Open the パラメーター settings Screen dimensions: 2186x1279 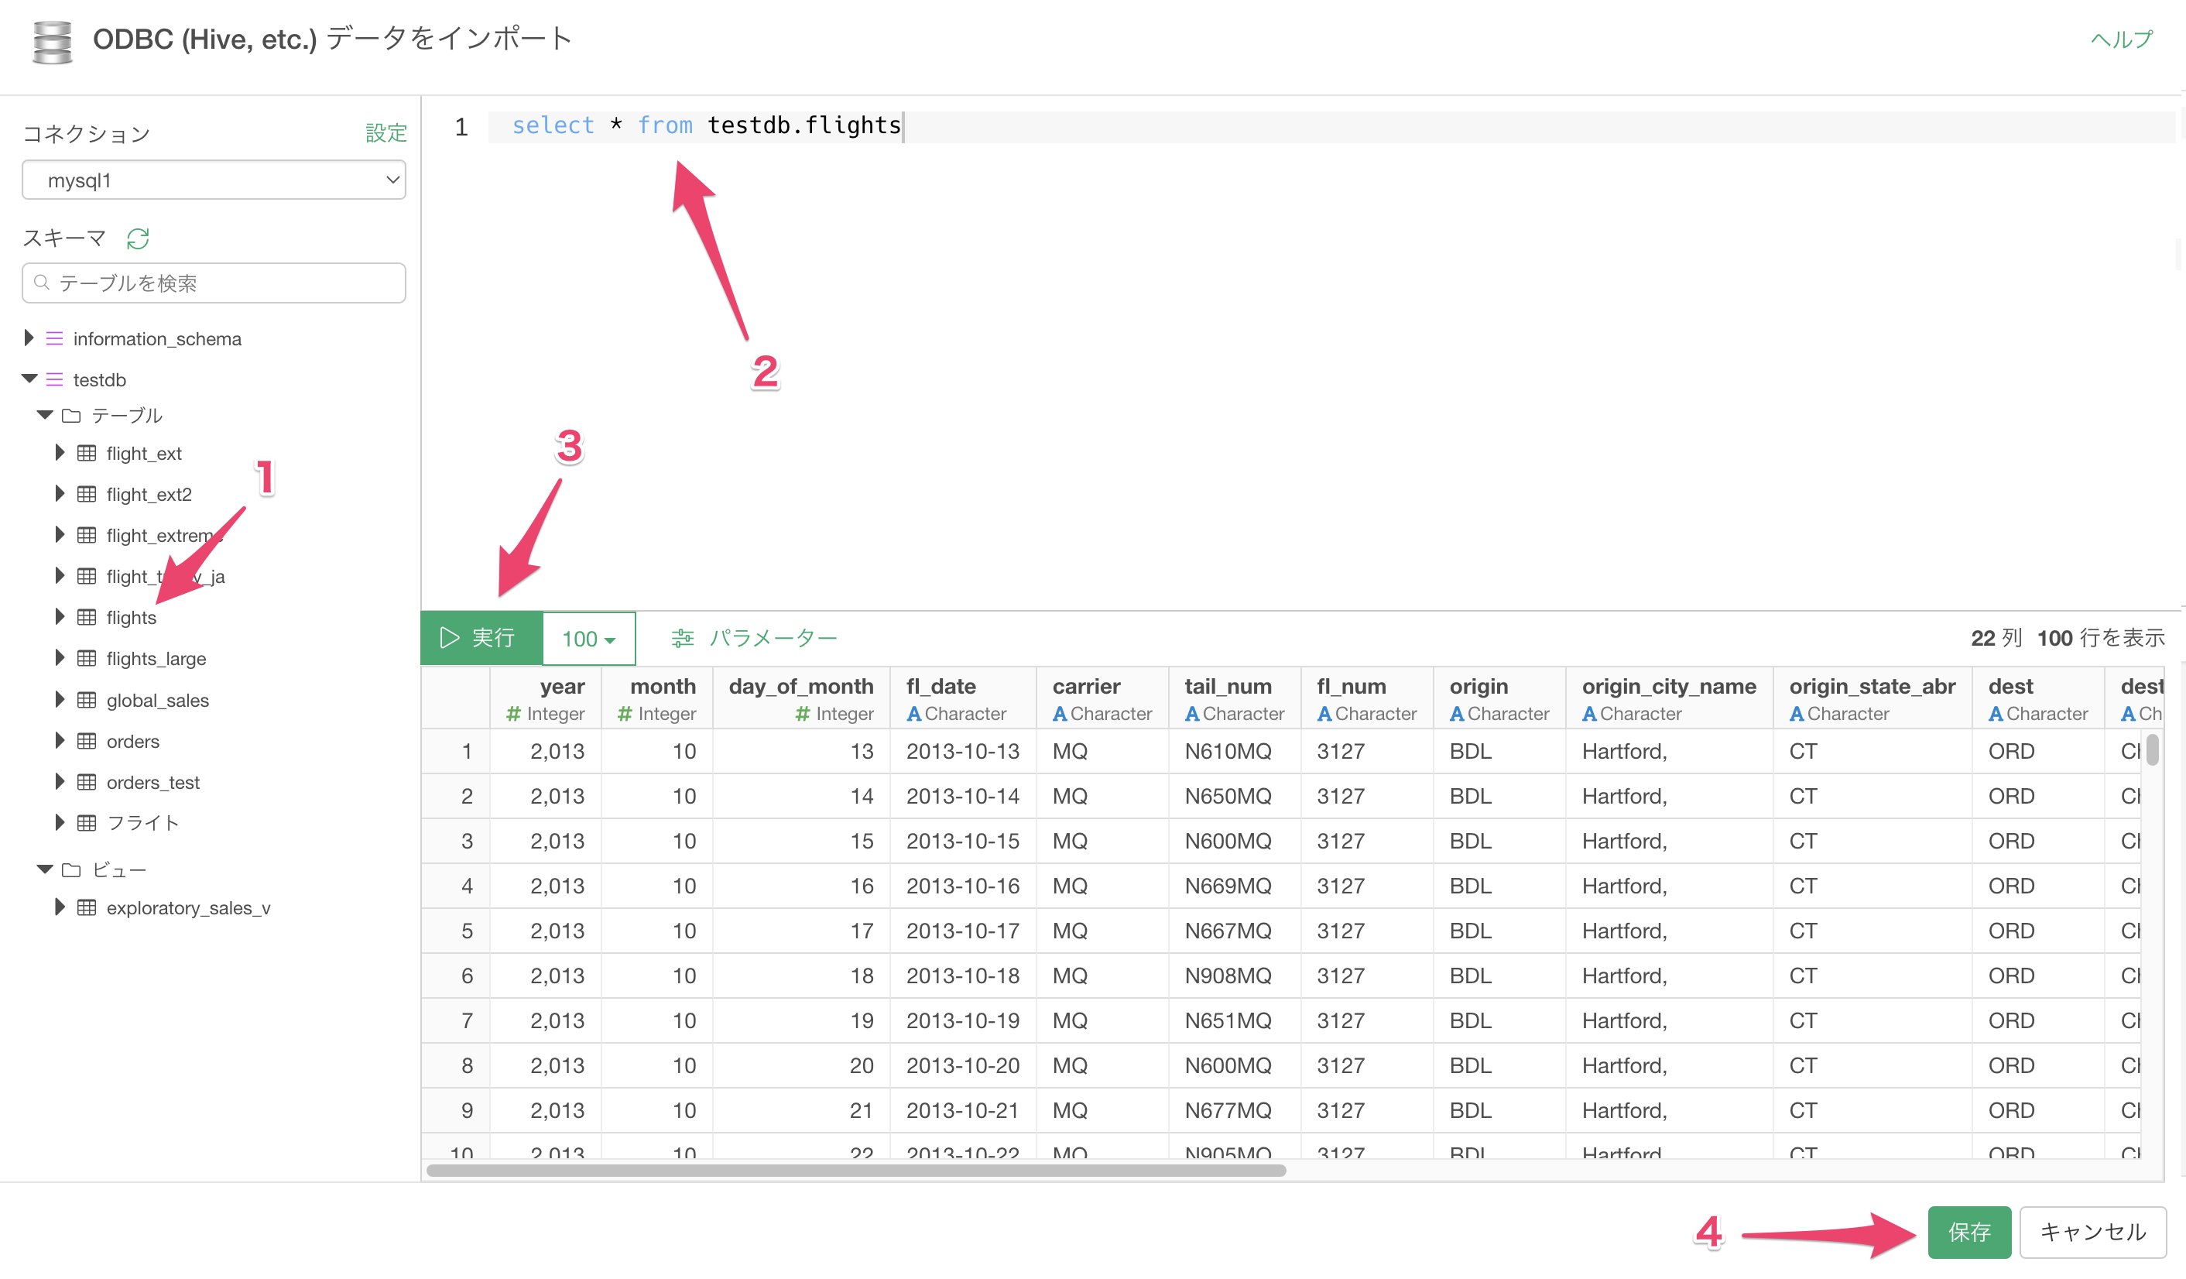[x=754, y=638]
